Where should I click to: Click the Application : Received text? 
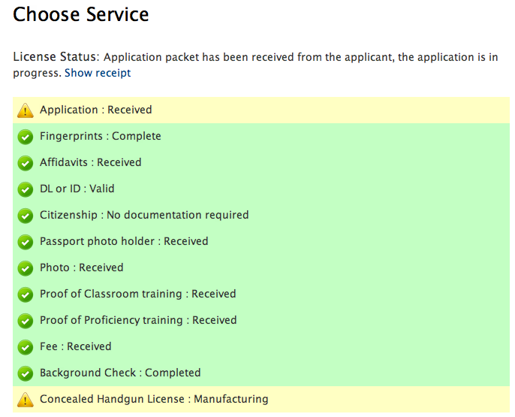tap(95, 110)
